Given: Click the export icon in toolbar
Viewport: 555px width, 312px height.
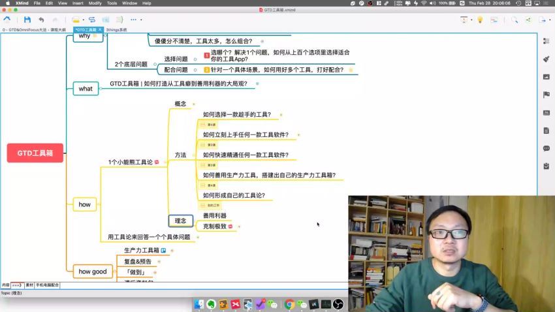Looking at the screenshot, I should click(x=543, y=20).
